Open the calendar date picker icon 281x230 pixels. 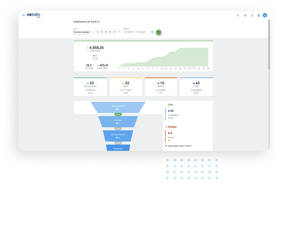(152, 32)
